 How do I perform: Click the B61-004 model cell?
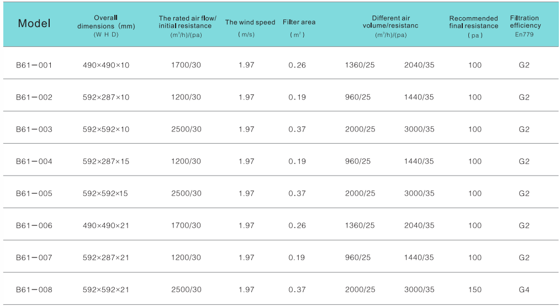[34, 161]
